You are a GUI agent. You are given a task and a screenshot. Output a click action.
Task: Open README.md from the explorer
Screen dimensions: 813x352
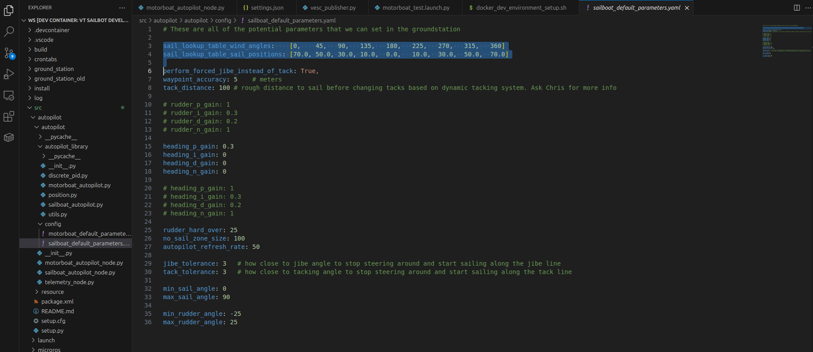coord(57,311)
